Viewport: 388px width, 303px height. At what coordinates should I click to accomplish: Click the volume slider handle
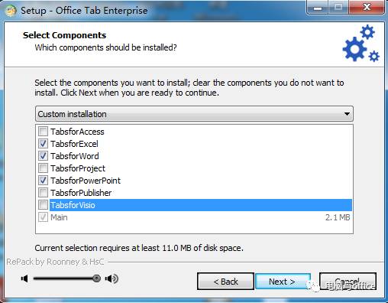(x=96, y=279)
